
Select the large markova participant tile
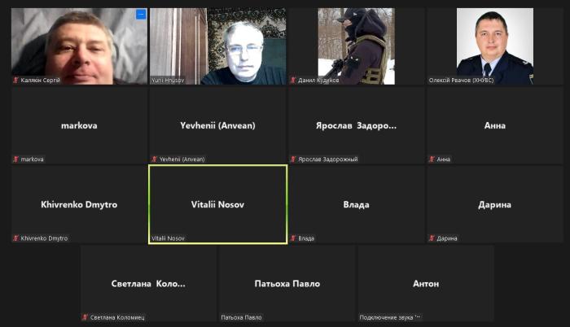point(79,125)
